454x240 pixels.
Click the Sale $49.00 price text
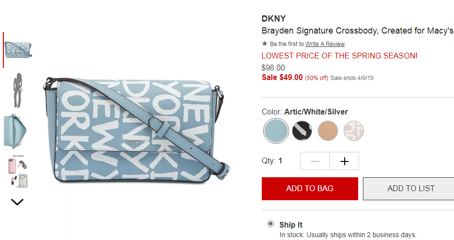coord(282,78)
